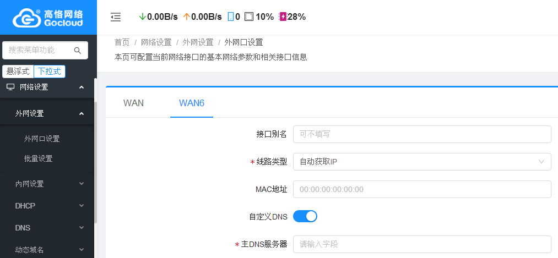Select the 悬浮式 menu mode
The image size is (558, 258).
pos(18,72)
